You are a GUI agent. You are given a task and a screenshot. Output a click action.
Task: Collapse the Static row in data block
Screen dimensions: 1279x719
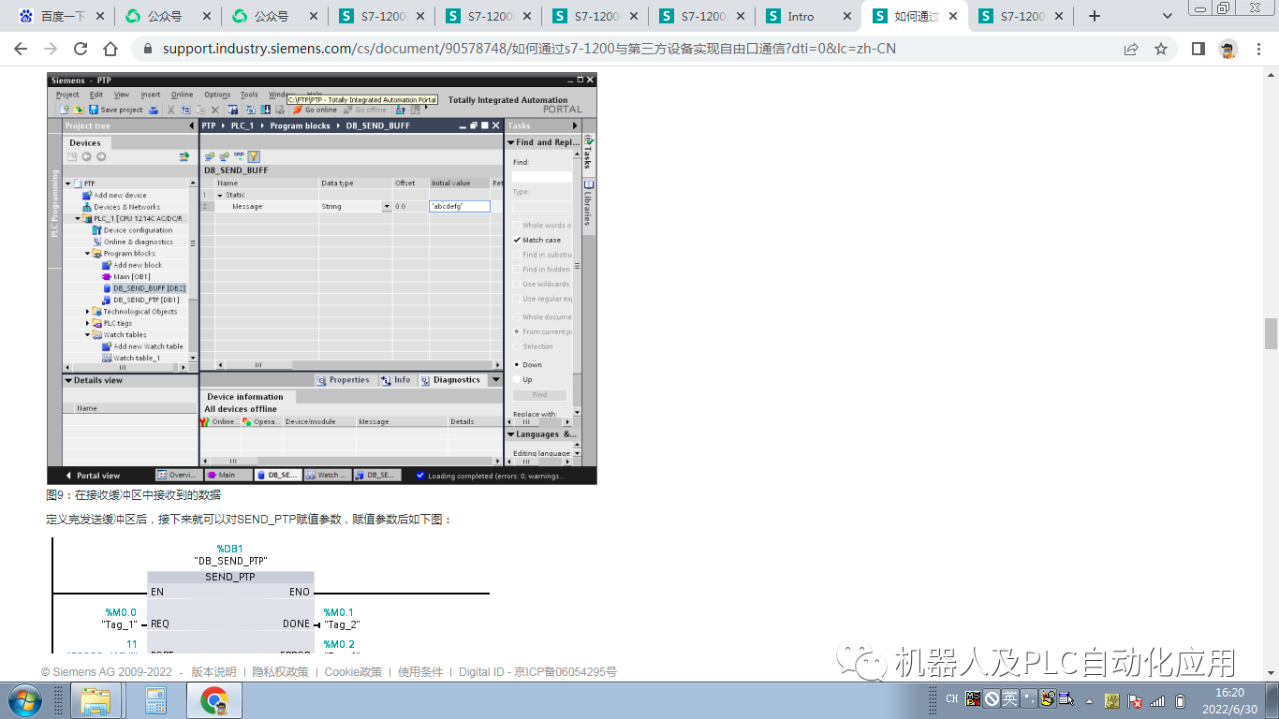tap(220, 195)
